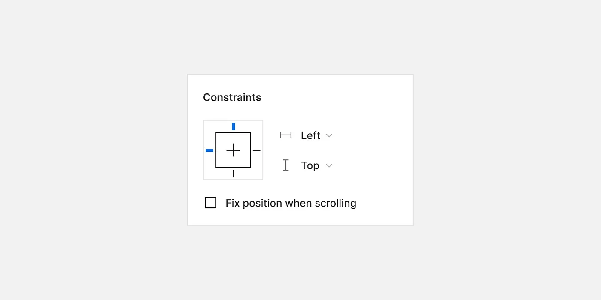Click the Constraints section header
The width and height of the screenshot is (601, 300).
232,97
